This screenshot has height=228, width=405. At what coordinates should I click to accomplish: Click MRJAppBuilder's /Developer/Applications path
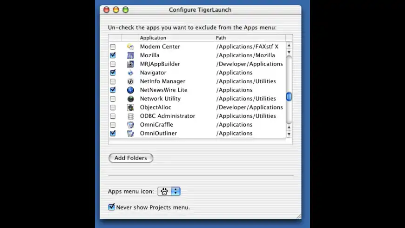(250, 64)
